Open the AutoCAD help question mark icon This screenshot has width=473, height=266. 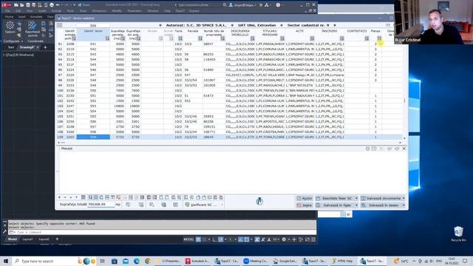pyautogui.click(x=278, y=5)
